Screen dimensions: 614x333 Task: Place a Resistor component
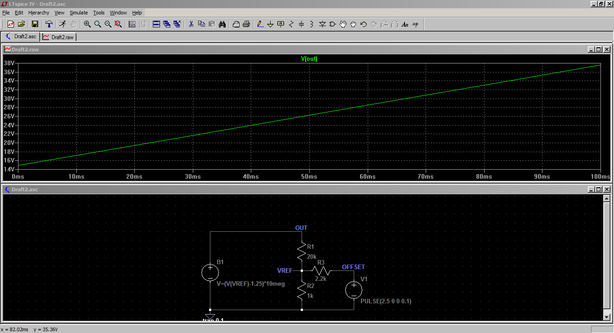pos(291,24)
